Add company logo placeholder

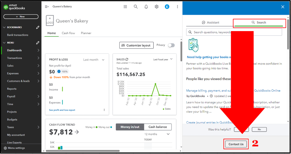click(x=50, y=21)
